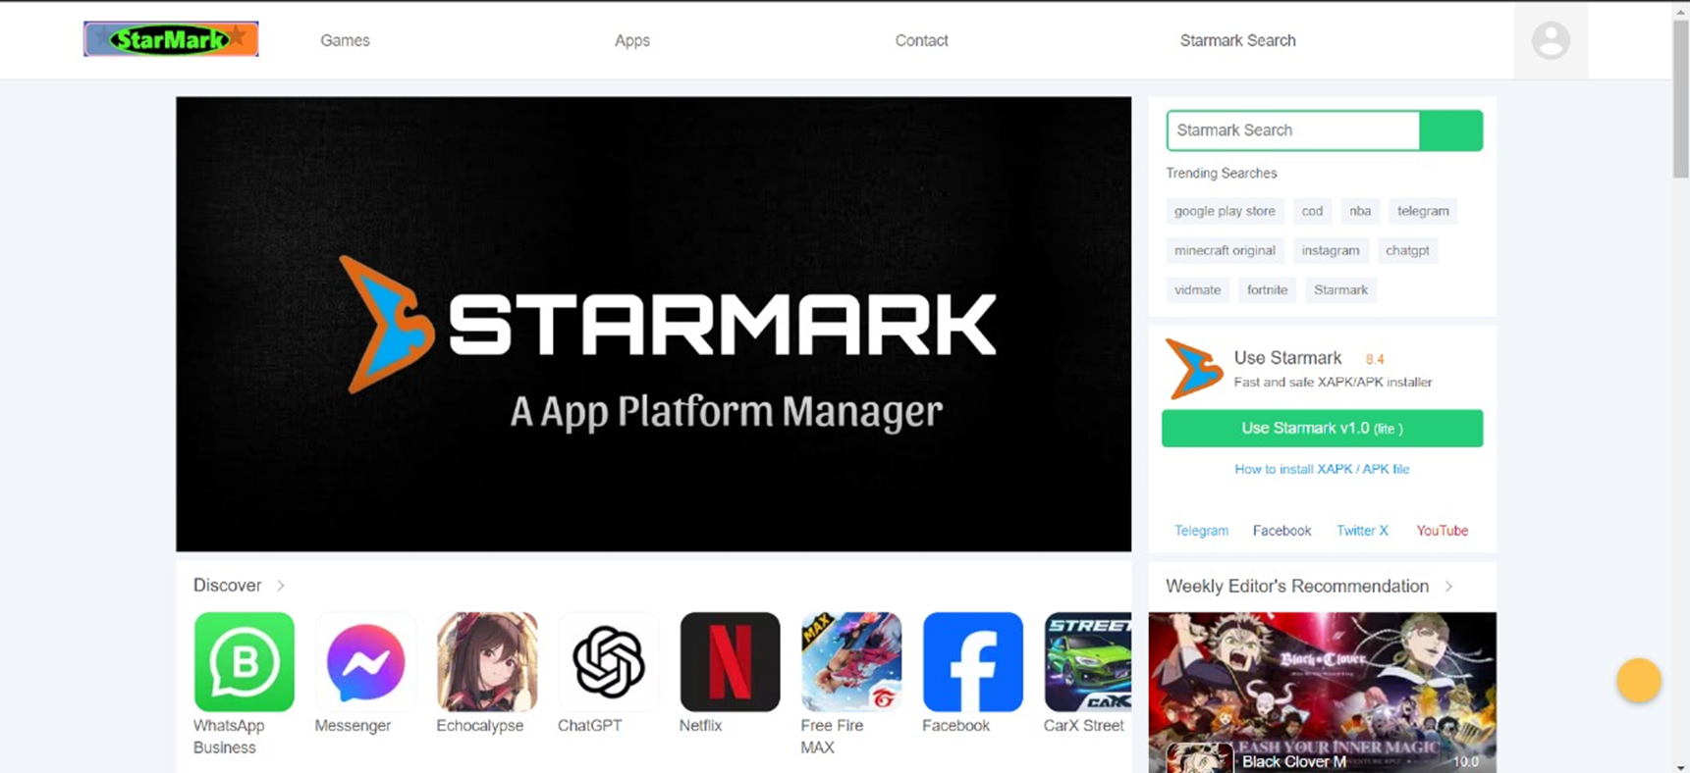Click the WhatsApp Business label text
The height and width of the screenshot is (773, 1690).
(x=229, y=737)
